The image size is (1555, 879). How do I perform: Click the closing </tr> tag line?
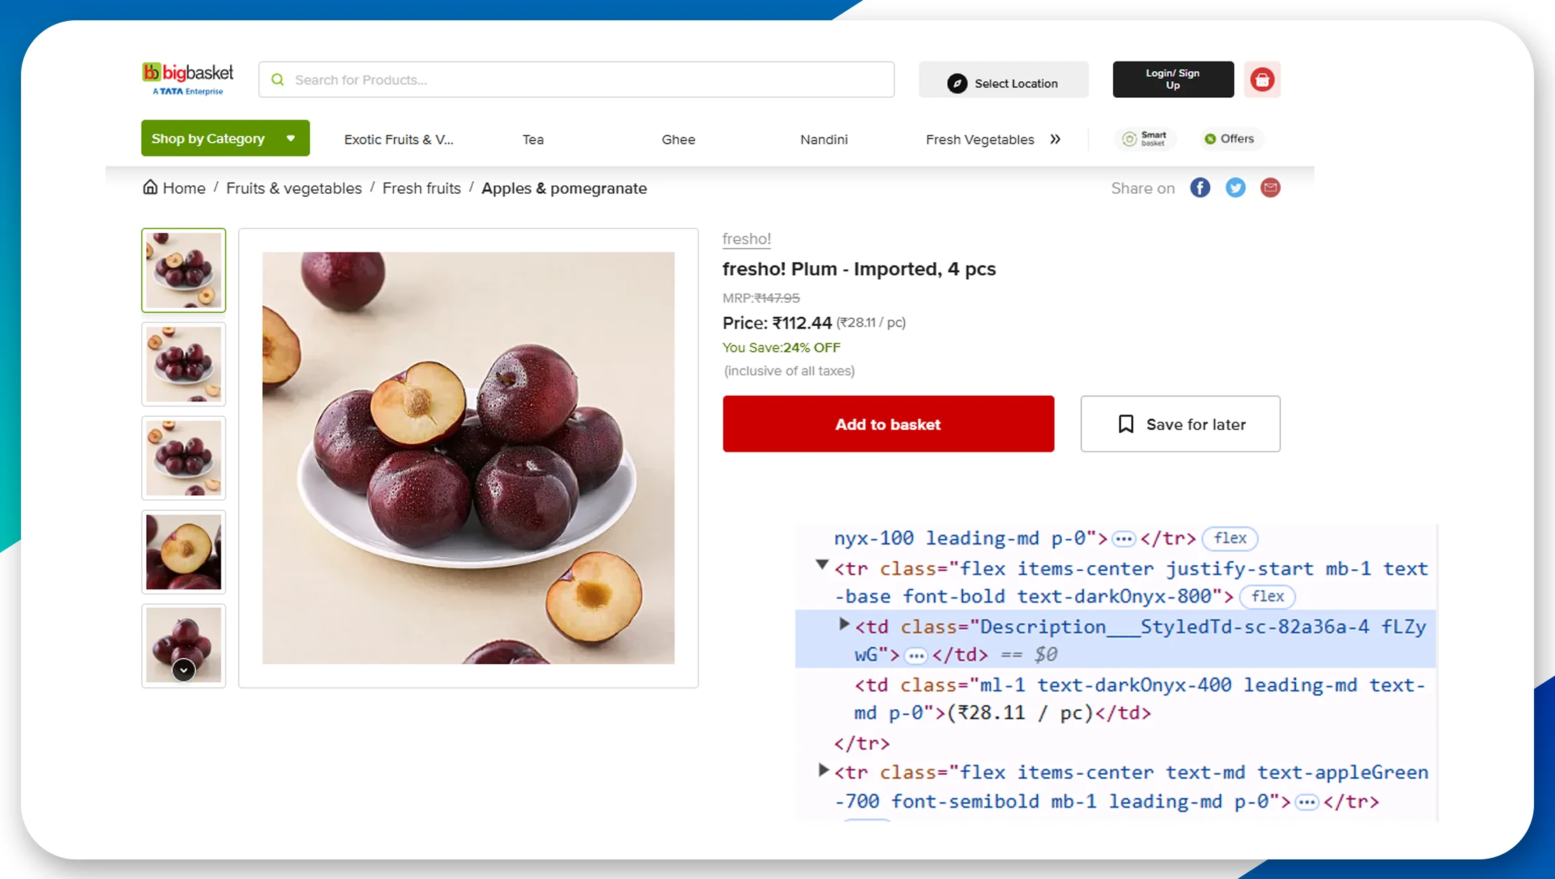click(x=861, y=743)
